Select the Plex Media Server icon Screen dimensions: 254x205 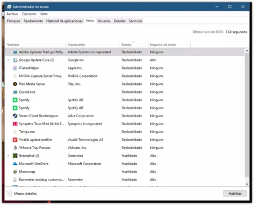15,84
